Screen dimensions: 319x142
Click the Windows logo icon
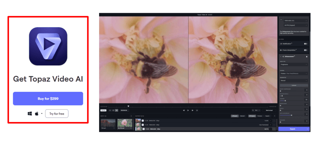(30, 114)
